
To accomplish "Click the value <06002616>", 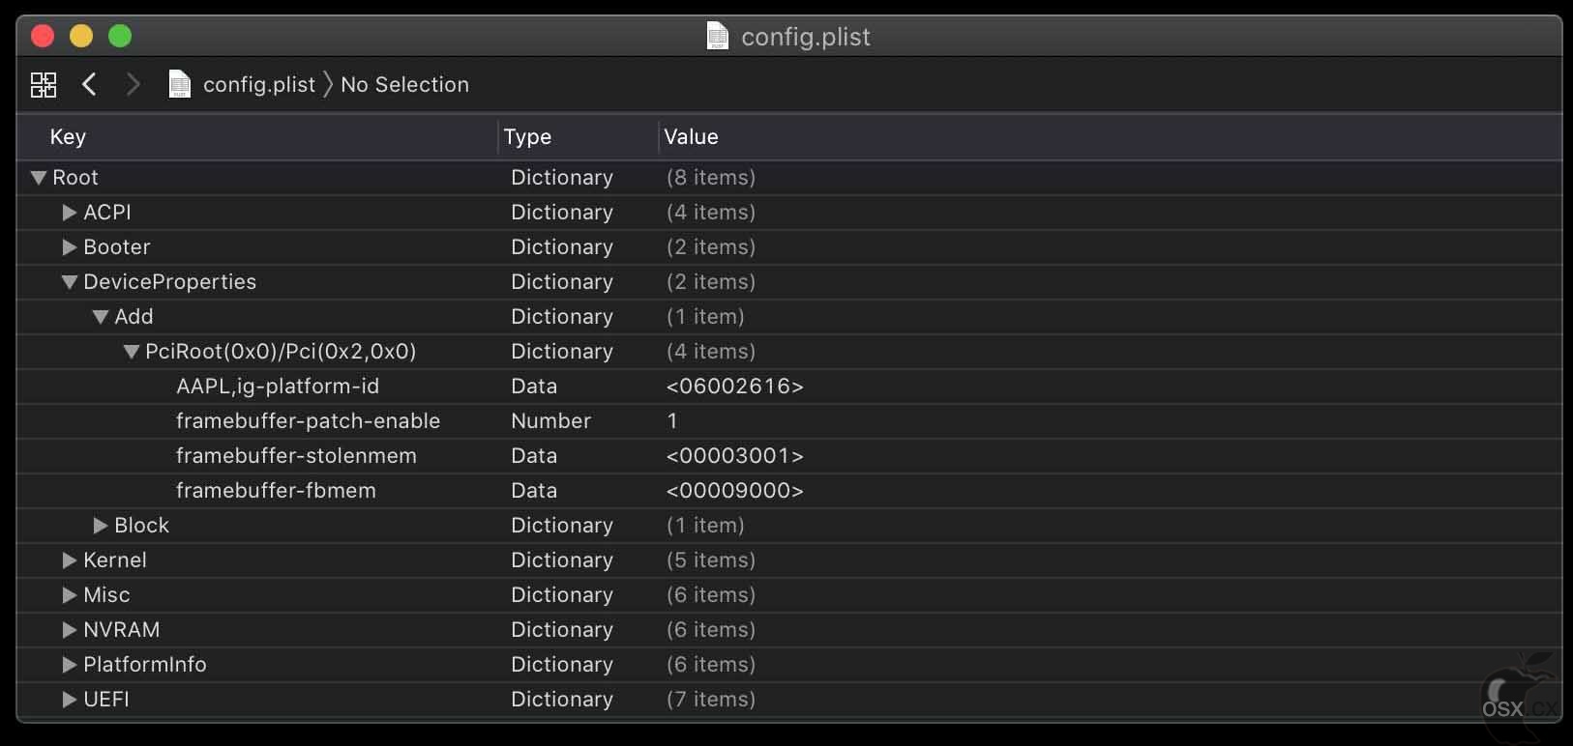I will click(x=735, y=387).
